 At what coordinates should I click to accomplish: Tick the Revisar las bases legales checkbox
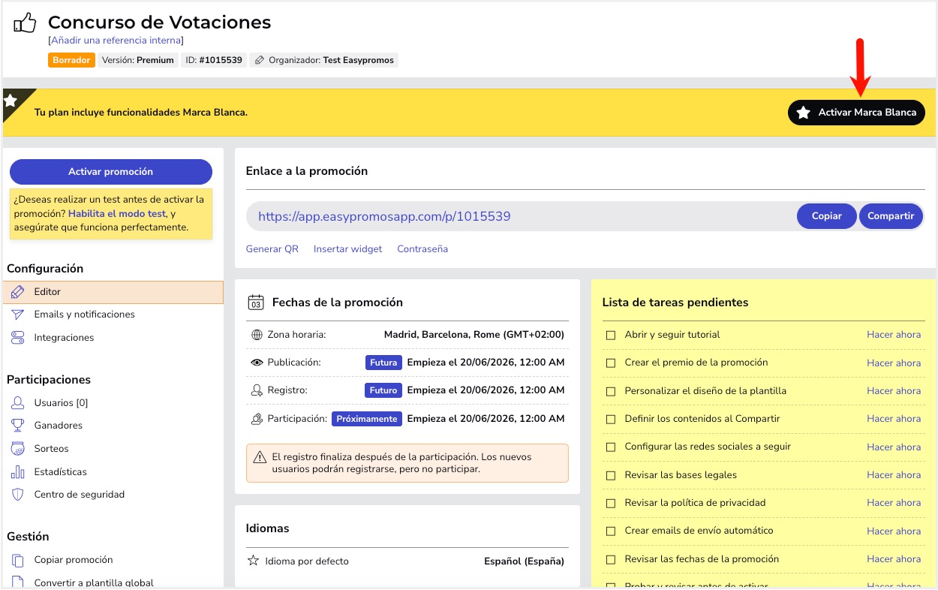611,475
